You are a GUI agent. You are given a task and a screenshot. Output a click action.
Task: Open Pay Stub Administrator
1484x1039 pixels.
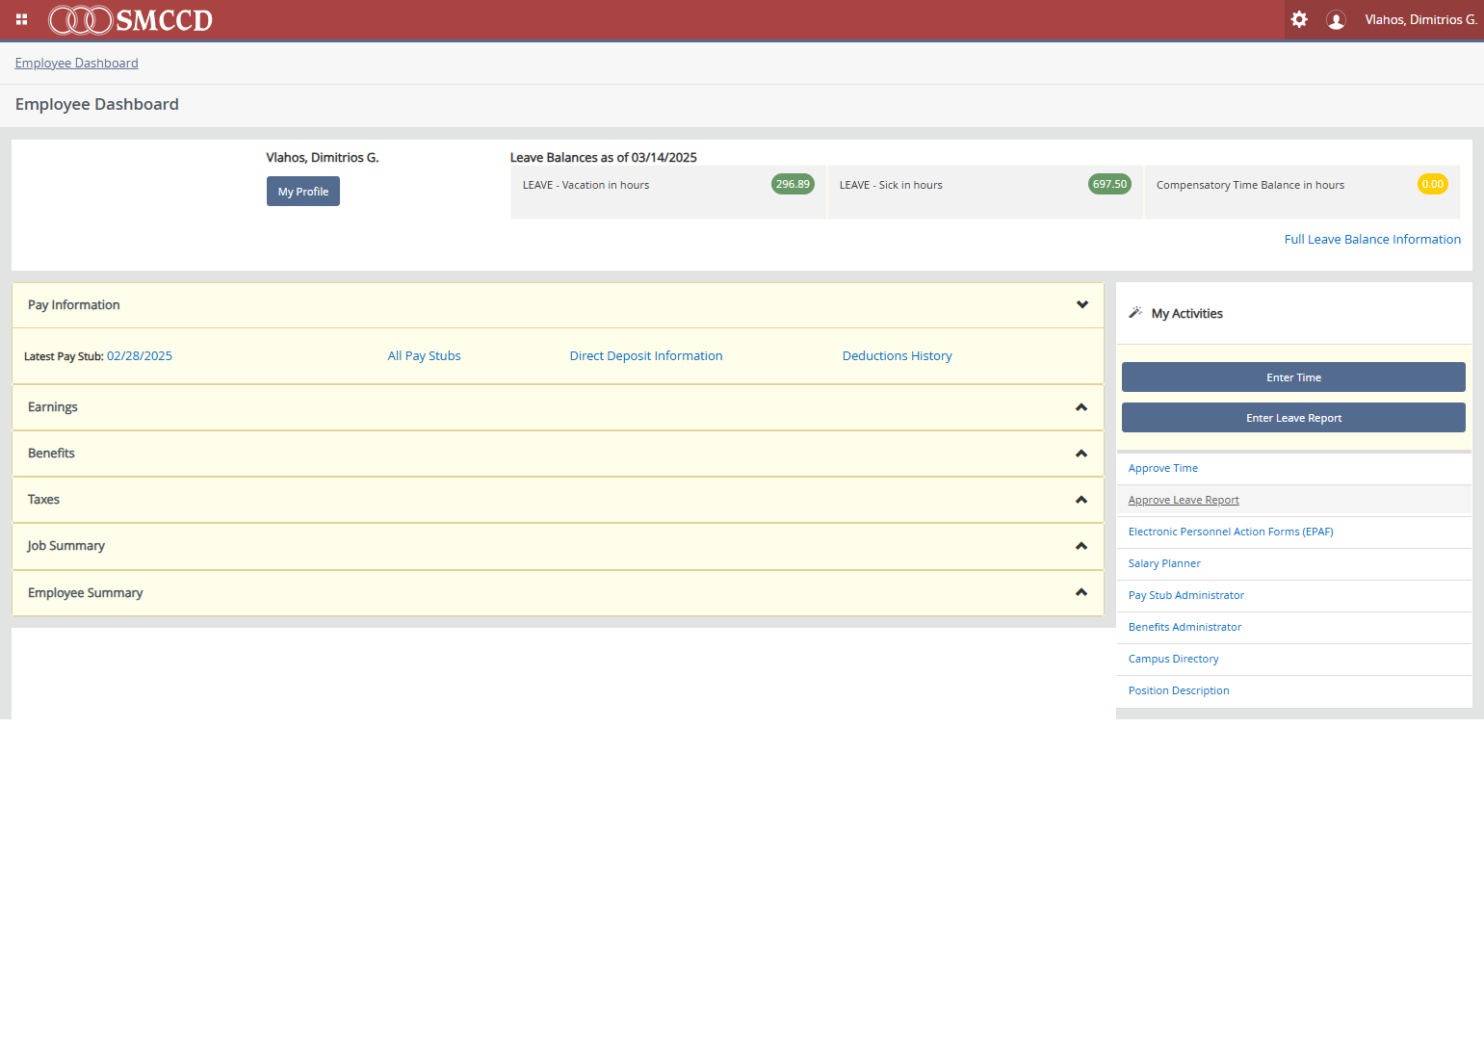(1186, 595)
